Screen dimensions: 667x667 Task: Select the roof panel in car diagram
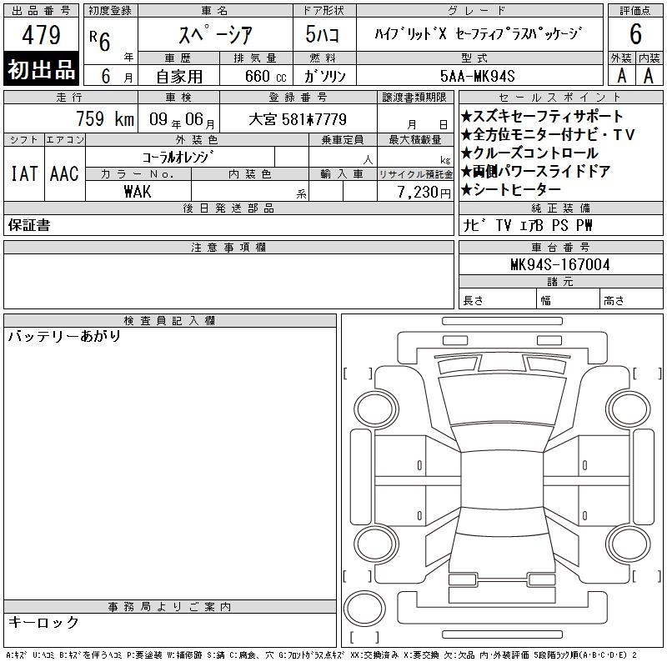click(502, 481)
